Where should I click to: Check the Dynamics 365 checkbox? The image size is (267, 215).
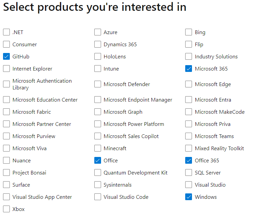point(98,45)
